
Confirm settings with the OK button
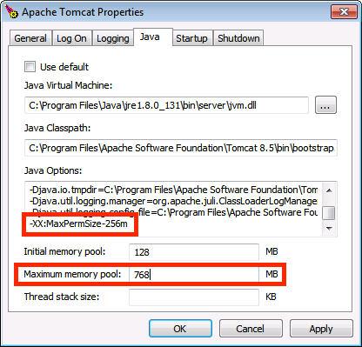(x=180, y=329)
